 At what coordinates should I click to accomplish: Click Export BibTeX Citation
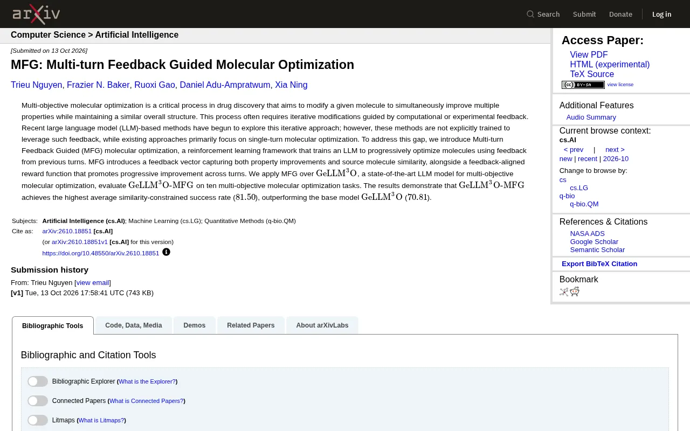coord(599,264)
